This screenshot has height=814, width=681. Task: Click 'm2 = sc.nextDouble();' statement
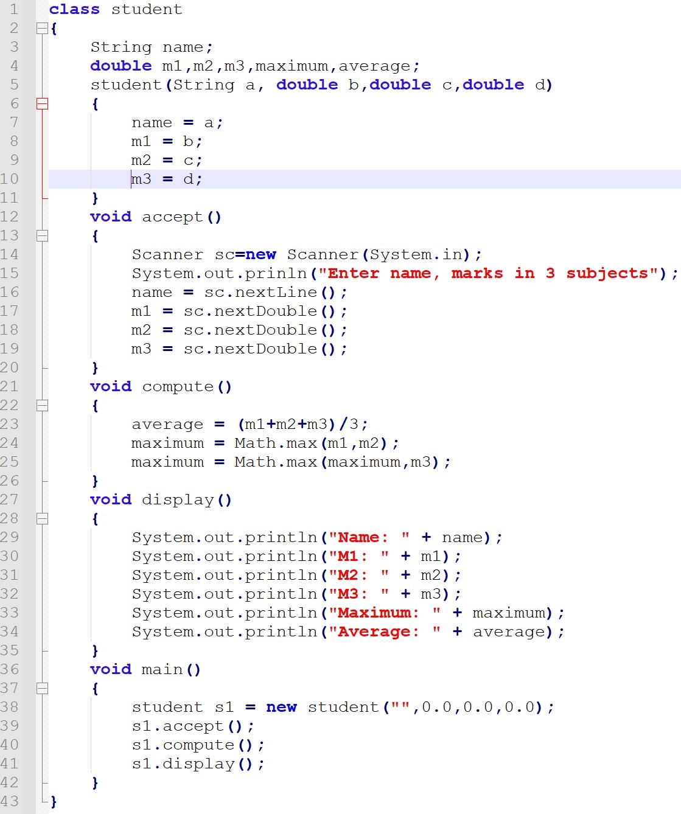(x=239, y=330)
